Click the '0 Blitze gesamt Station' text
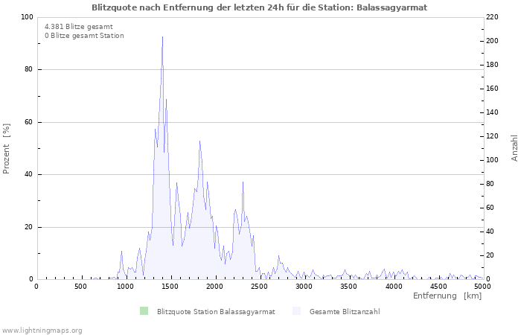Screen dimensions: 521x335 pos(84,36)
